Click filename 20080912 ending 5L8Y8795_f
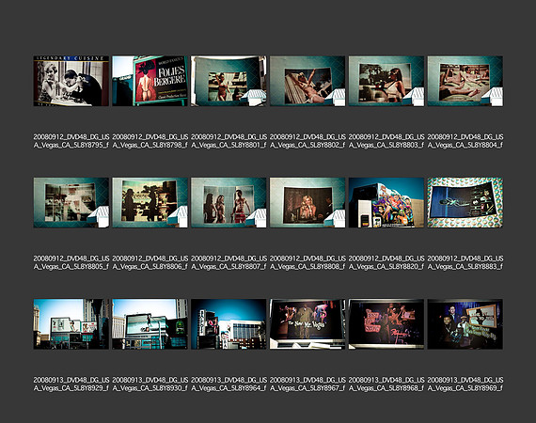 [71, 141]
